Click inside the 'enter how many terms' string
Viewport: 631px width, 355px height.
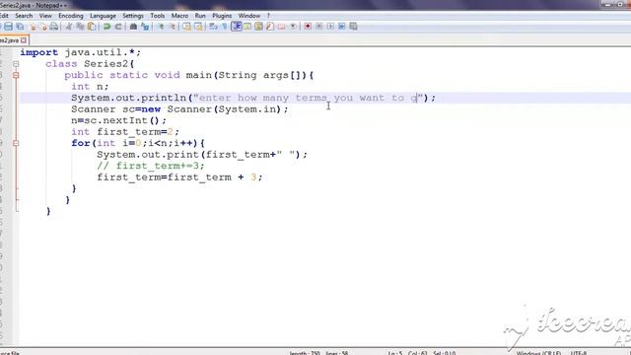pos(308,98)
